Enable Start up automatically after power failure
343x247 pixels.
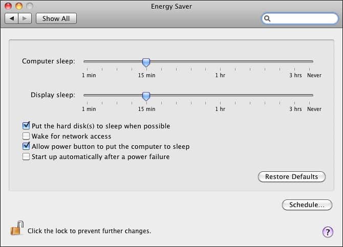tap(26, 156)
